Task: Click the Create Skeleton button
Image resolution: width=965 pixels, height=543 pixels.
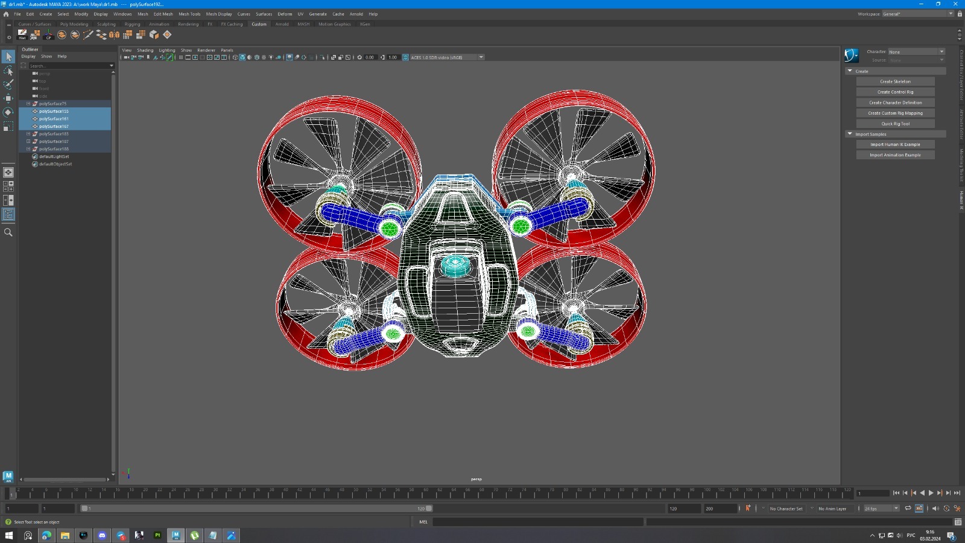Action: pos(895,81)
